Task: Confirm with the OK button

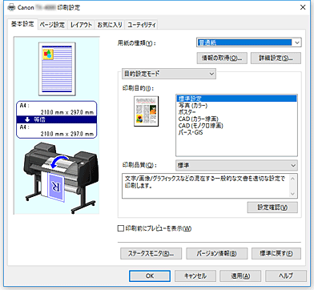Action: click(x=150, y=276)
